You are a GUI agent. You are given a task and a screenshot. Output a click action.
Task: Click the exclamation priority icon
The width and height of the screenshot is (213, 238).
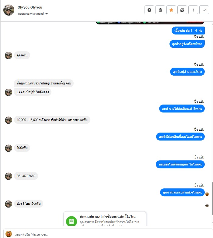tap(193, 10)
